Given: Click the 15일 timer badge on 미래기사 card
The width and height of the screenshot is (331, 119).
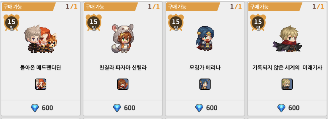Looking at the screenshot, I should point(258,22).
